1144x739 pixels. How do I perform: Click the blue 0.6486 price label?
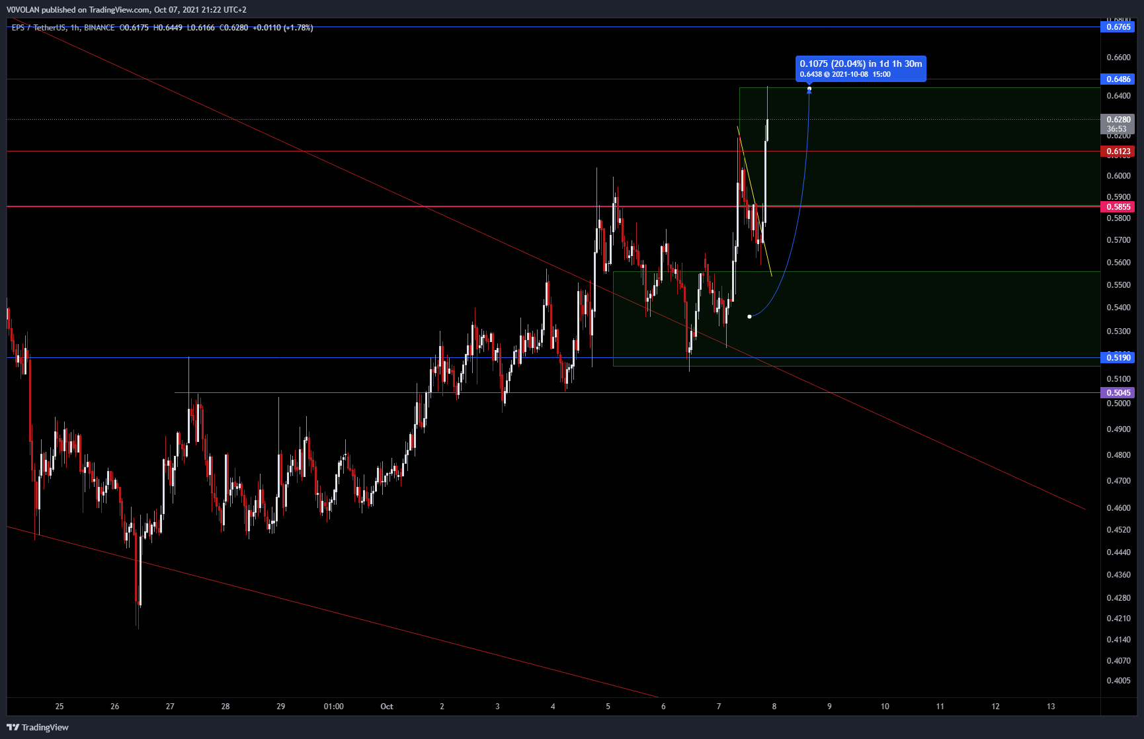pyautogui.click(x=1118, y=79)
